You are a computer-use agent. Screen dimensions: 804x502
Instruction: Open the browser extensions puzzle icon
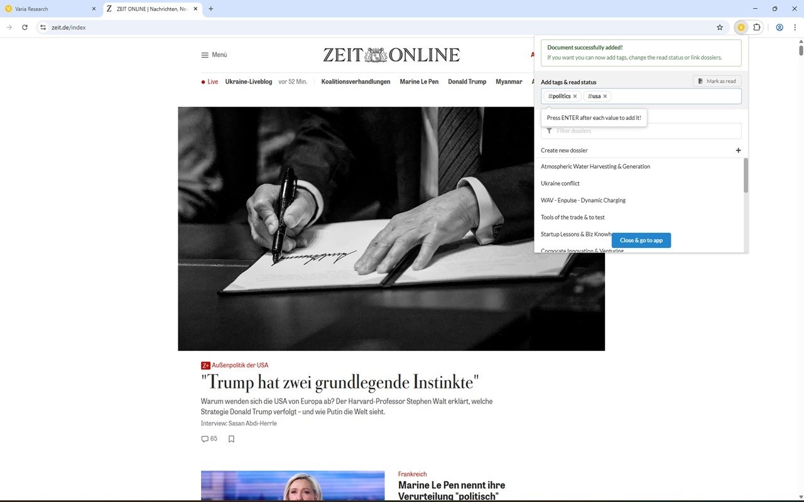pyautogui.click(x=757, y=28)
